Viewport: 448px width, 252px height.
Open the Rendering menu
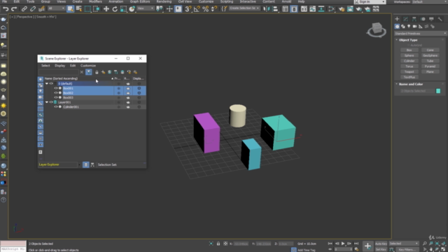tap(164, 1)
